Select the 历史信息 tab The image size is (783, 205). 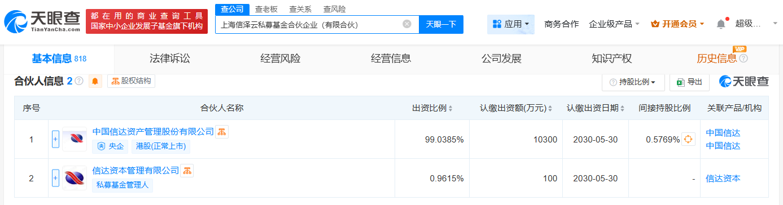[717, 59]
